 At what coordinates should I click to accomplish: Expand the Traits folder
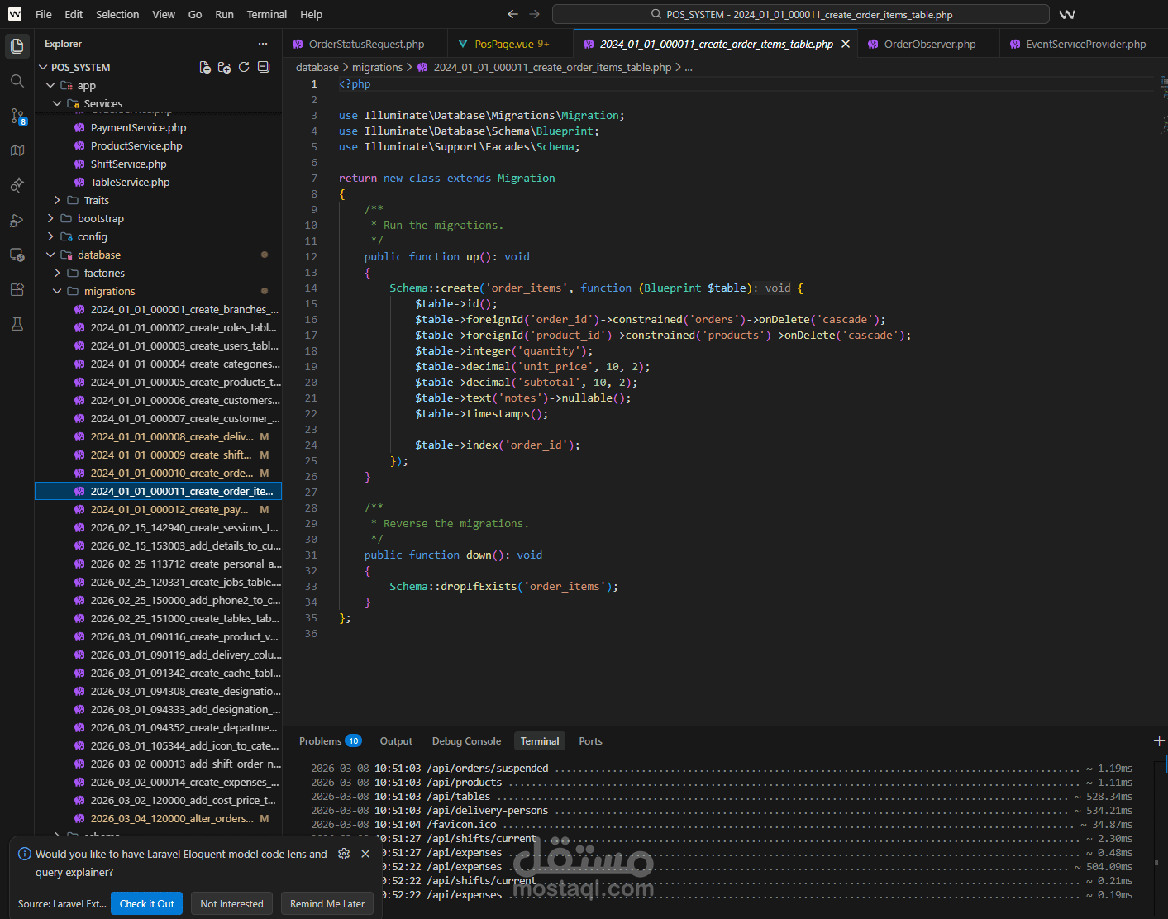click(x=57, y=200)
